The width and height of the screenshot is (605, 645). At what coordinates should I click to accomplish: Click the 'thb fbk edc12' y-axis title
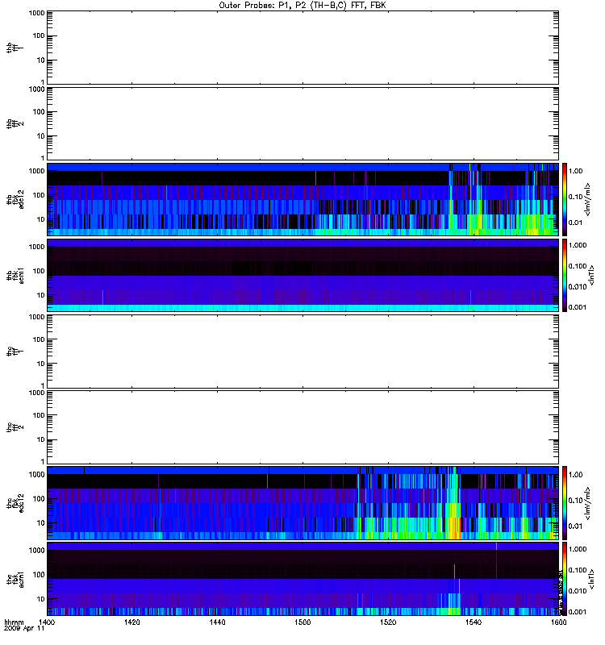point(15,199)
